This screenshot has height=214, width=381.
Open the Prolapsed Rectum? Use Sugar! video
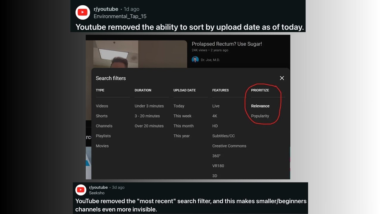click(227, 44)
